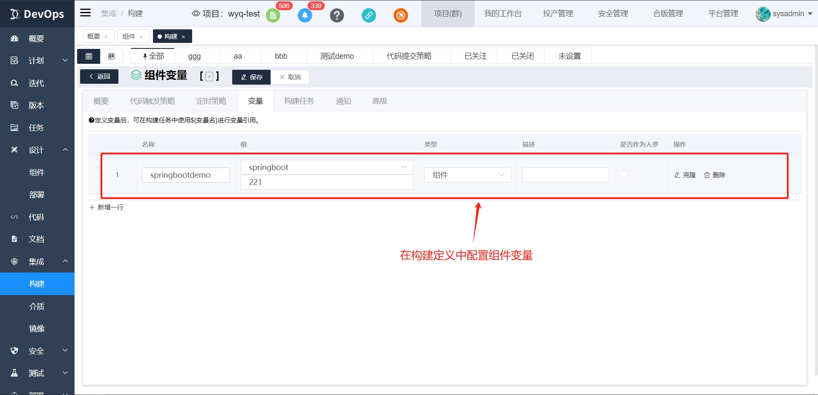Click the component variable layers icon
The height and width of the screenshot is (395, 818).
pos(136,75)
